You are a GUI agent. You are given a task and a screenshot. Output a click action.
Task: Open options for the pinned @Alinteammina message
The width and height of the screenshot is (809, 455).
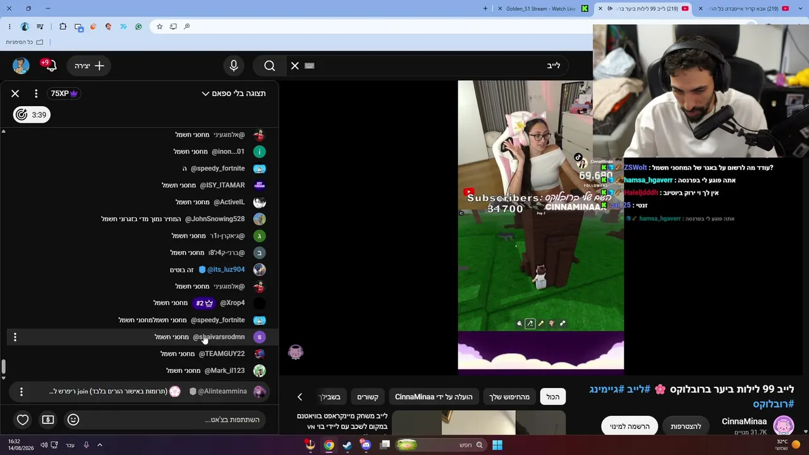21,392
